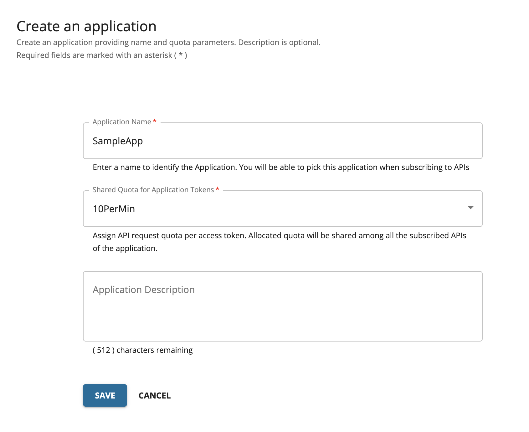Click the Create an application heading

pos(86,26)
